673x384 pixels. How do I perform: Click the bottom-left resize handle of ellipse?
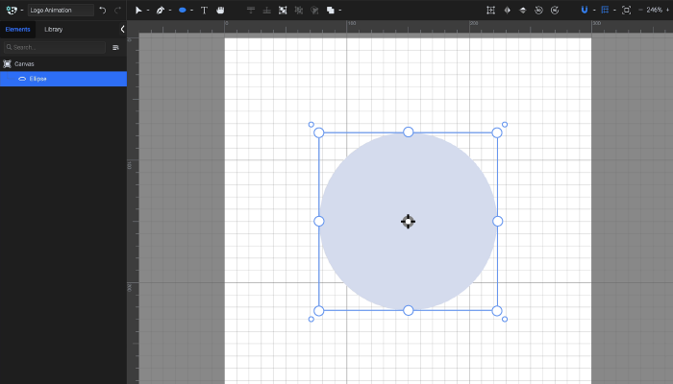point(318,311)
